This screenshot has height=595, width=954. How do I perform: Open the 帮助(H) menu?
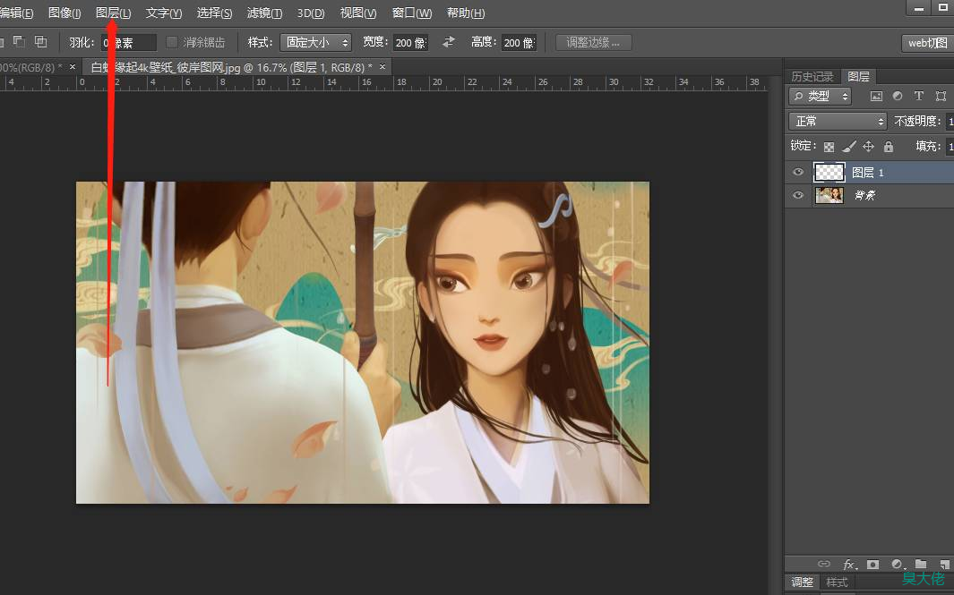click(x=466, y=13)
